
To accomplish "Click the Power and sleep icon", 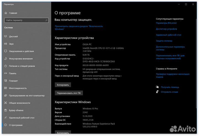I will pos(6,66).
